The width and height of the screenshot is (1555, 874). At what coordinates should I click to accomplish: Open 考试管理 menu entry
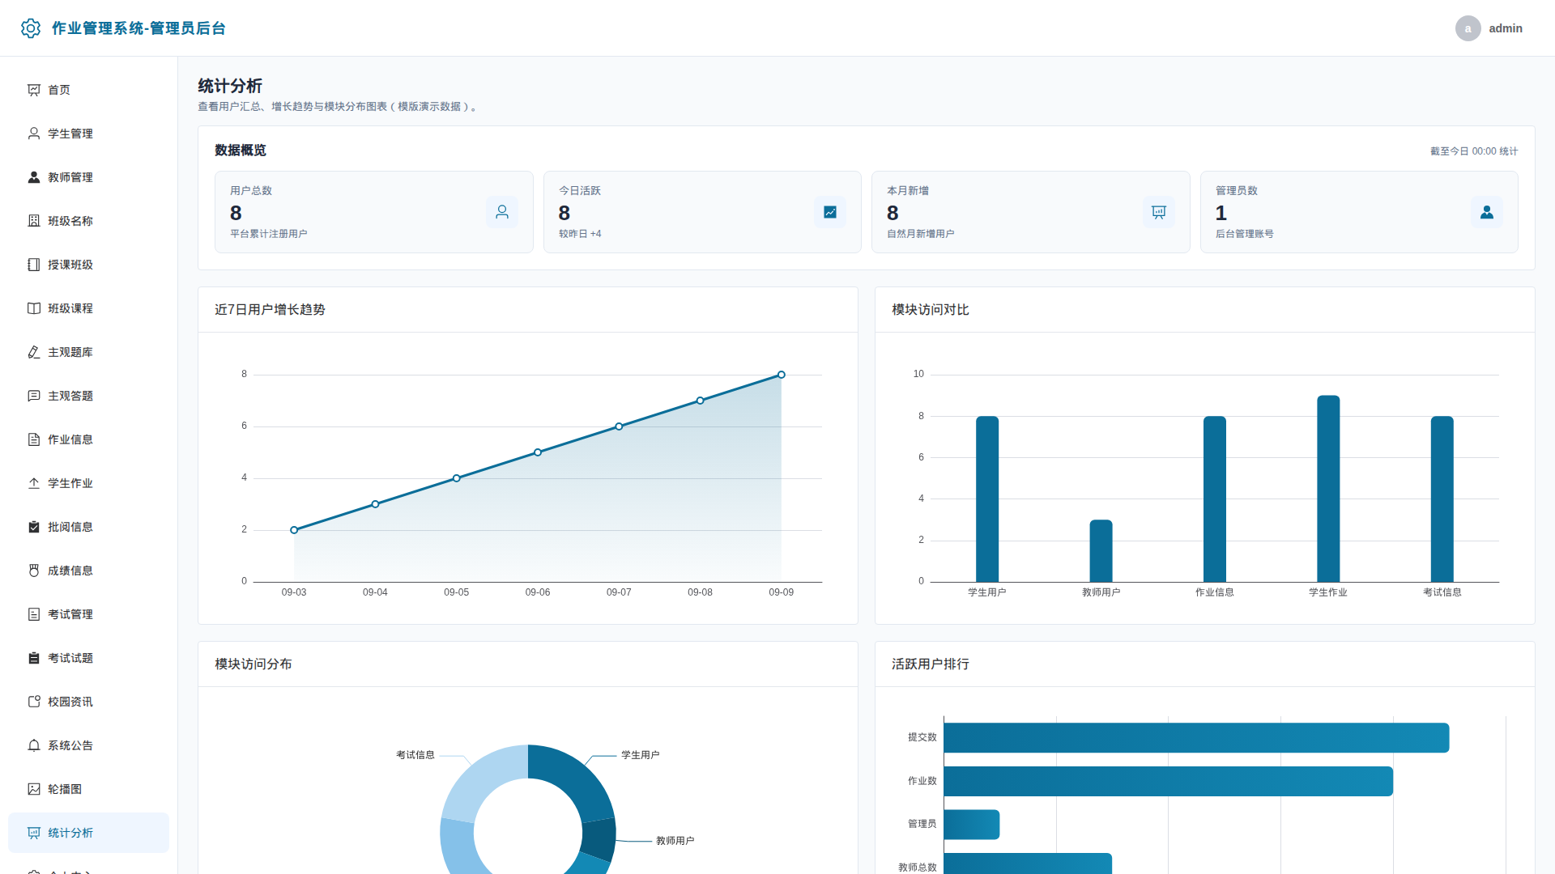[88, 614]
